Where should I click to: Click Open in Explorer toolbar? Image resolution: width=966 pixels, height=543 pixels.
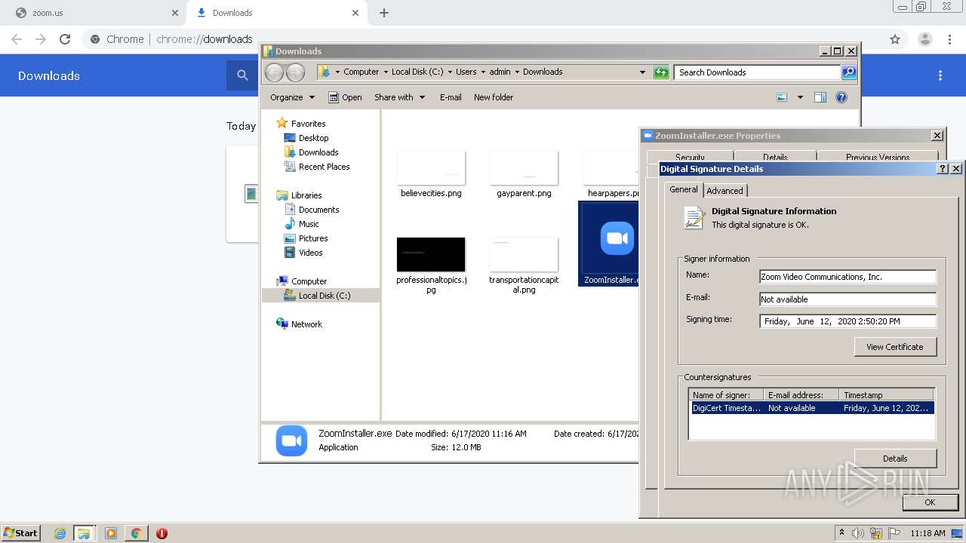point(346,97)
